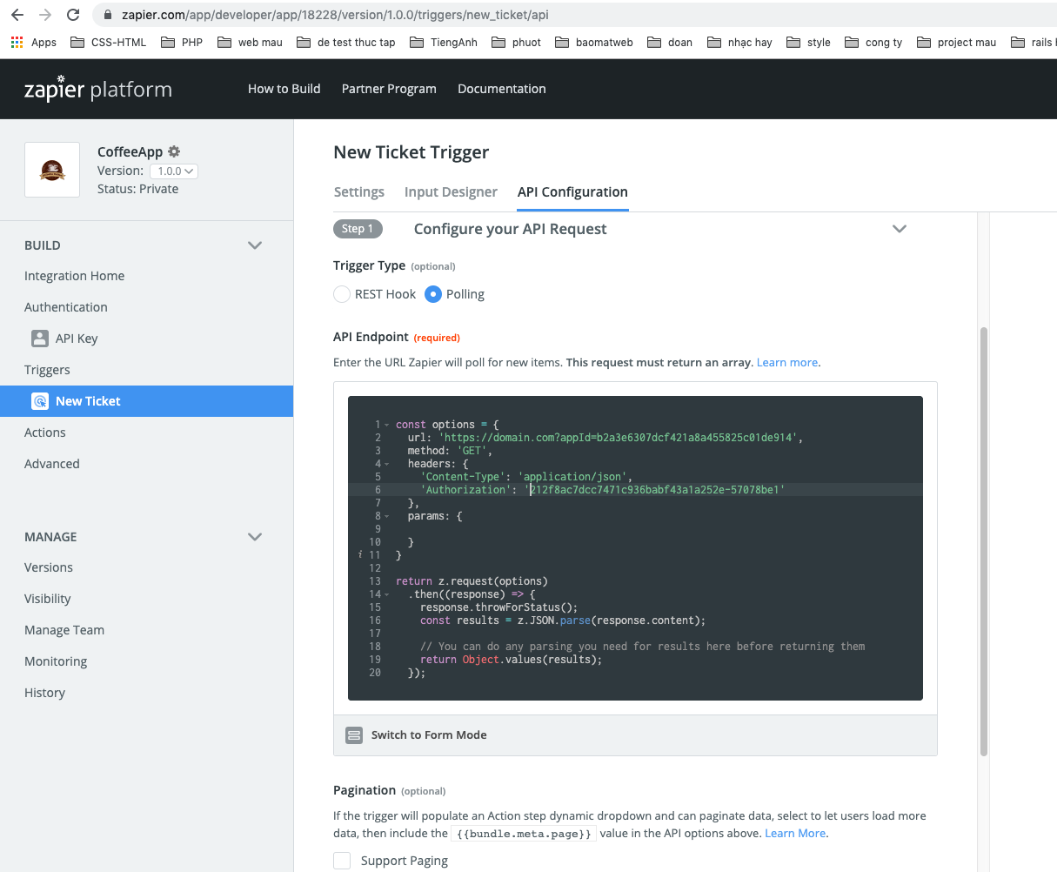Click the CoffeeApp logo thumbnail
The height and width of the screenshot is (872, 1057).
(52, 170)
